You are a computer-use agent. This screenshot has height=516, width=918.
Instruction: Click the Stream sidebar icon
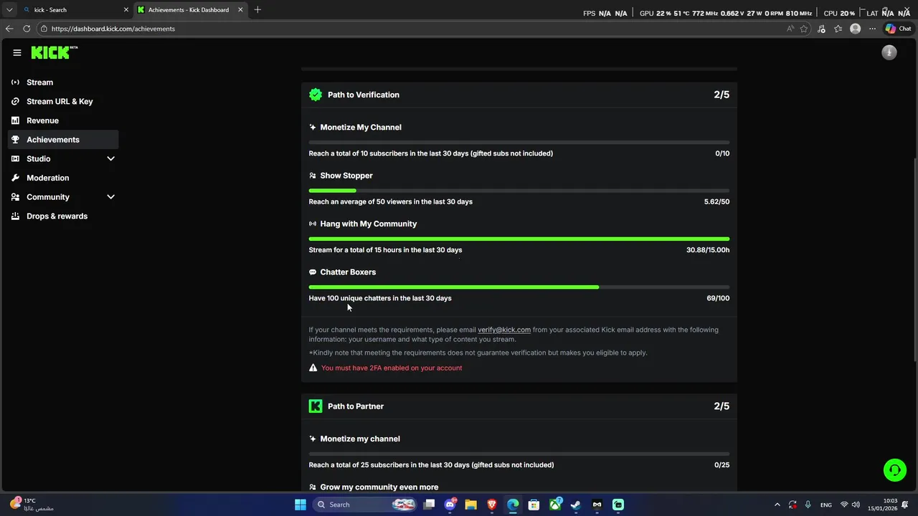(x=15, y=82)
